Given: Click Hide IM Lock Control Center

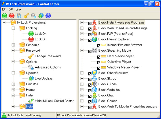Looking at the screenshot, I should point(54,101).
